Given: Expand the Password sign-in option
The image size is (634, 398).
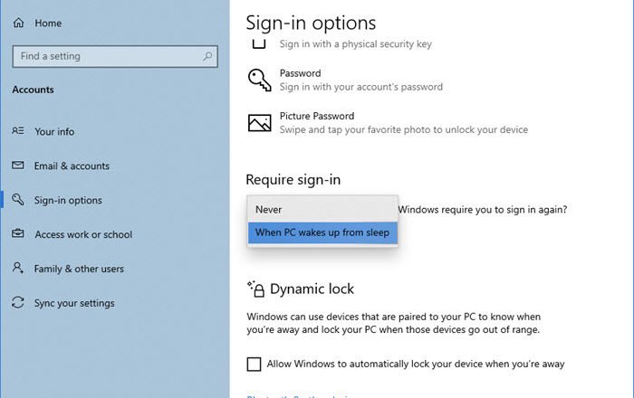Looking at the screenshot, I should [x=360, y=80].
